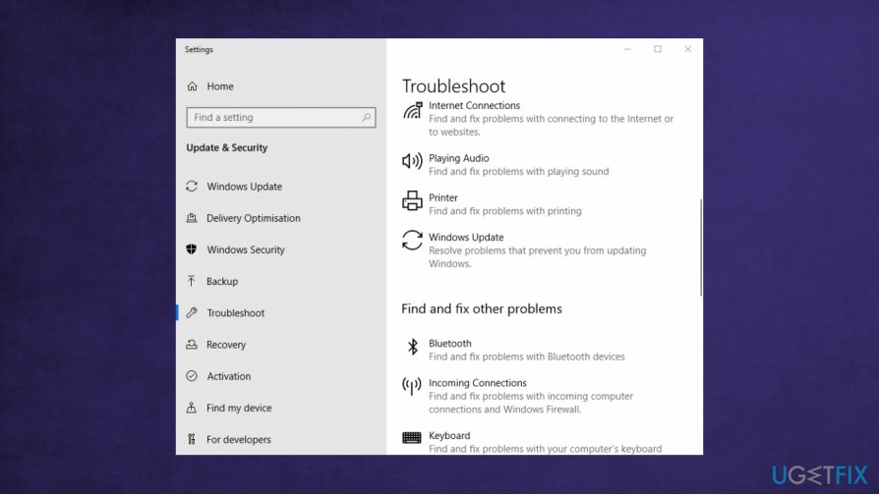Click the Backup arrow icon

point(192,281)
